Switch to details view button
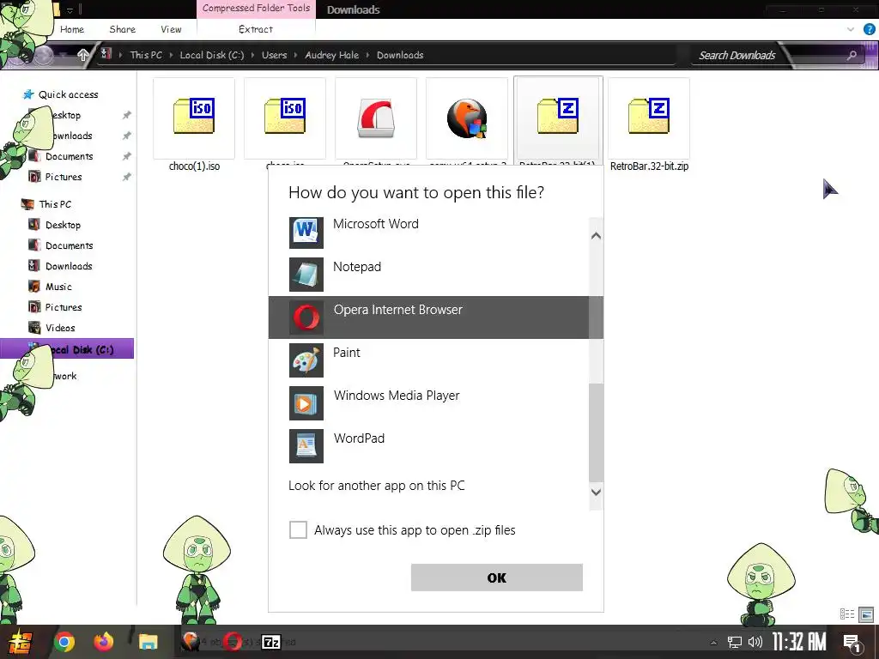This screenshot has width=879, height=659. click(847, 614)
